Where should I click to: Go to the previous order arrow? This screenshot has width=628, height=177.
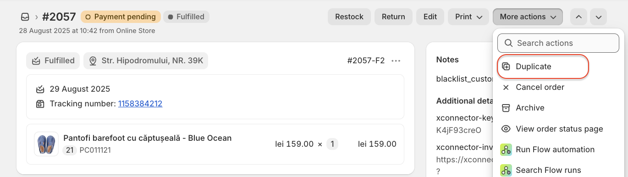578,17
